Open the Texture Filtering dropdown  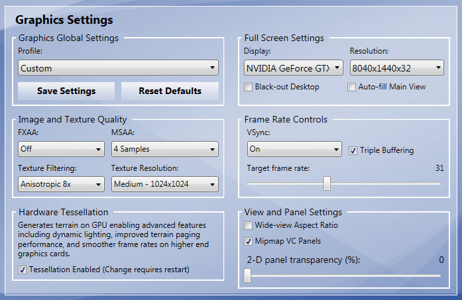[61, 183]
